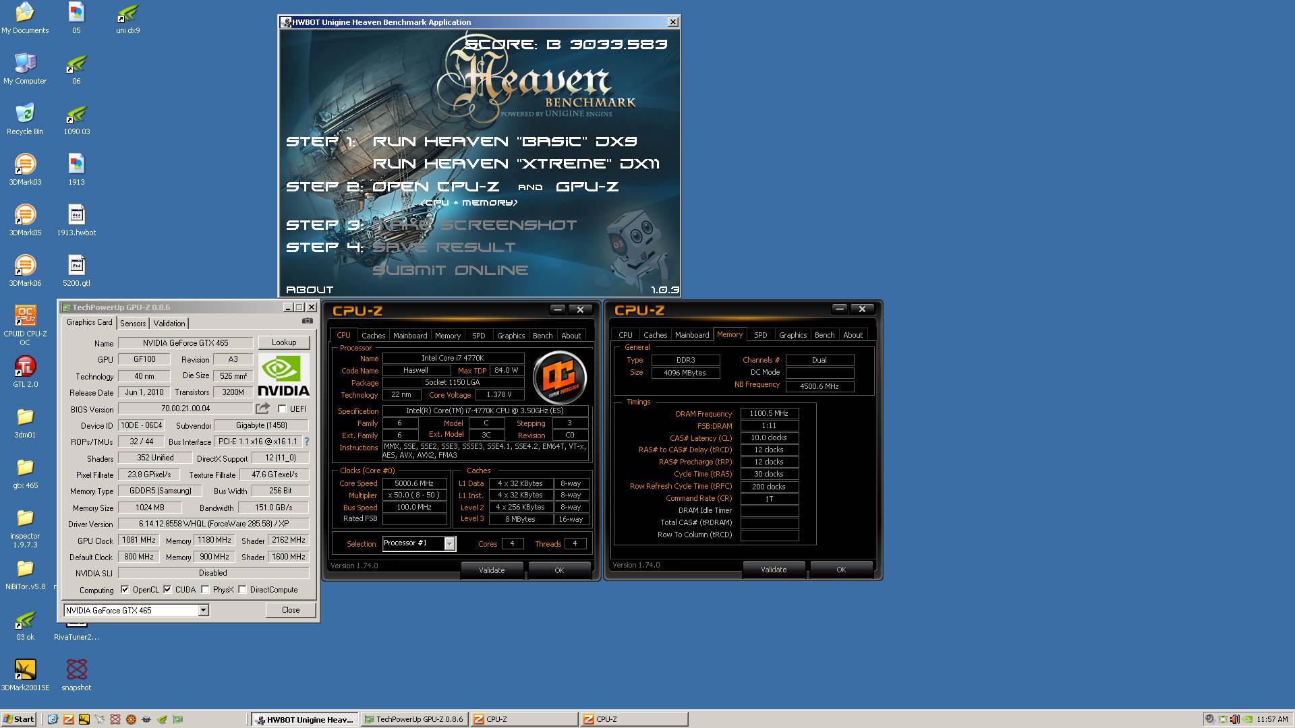This screenshot has width=1295, height=728.
Task: Open the 05 desktop file
Action: (76, 18)
